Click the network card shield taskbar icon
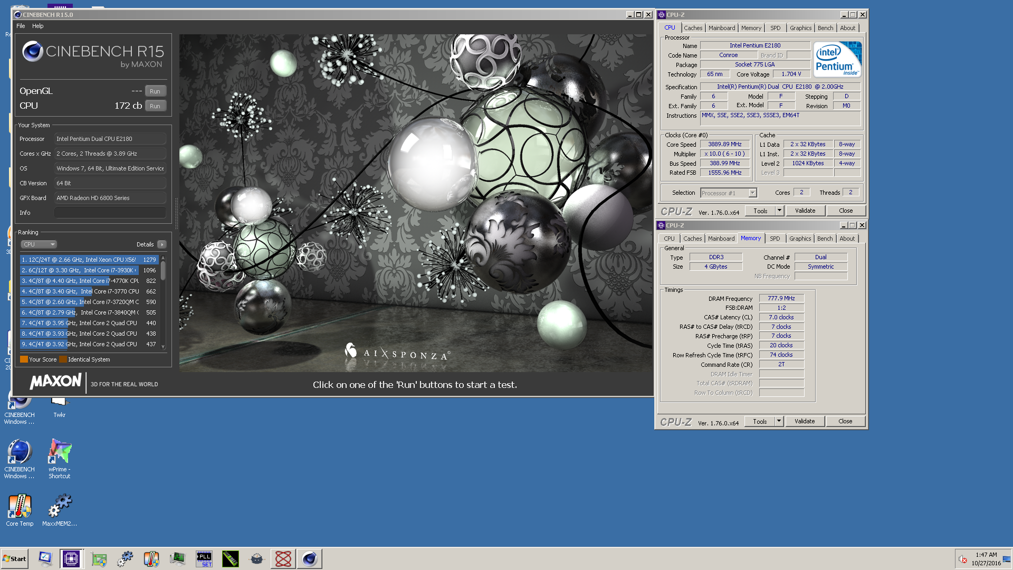The image size is (1013, 570). pyautogui.click(x=99, y=558)
